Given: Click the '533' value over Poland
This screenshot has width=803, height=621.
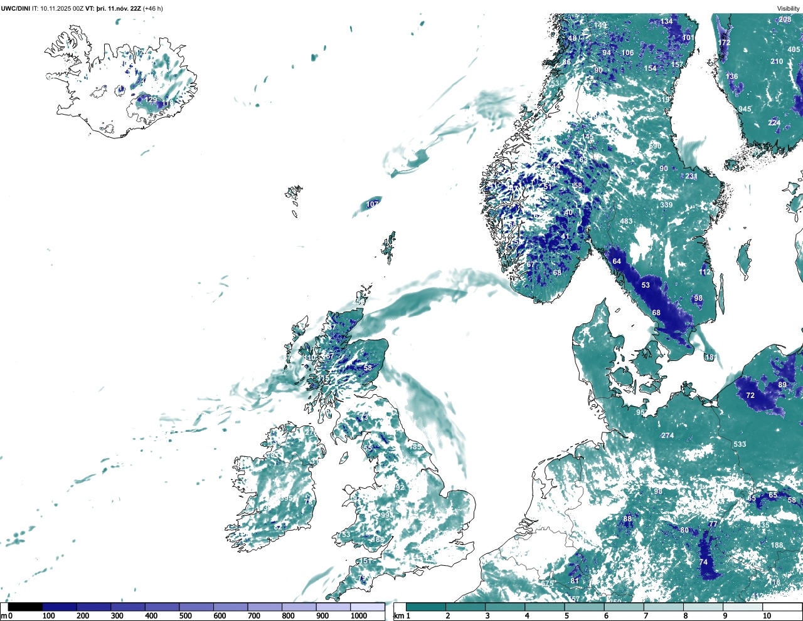Looking at the screenshot, I should [x=740, y=444].
